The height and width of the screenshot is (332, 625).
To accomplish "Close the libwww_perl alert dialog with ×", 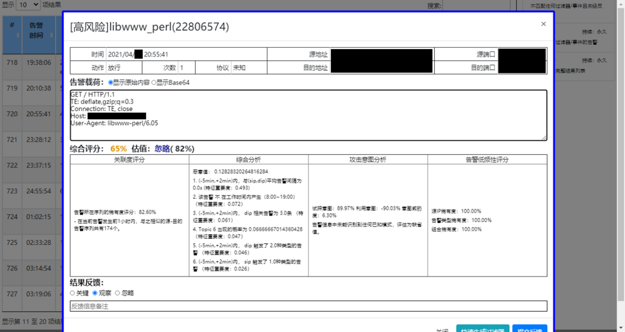I will 543,24.
